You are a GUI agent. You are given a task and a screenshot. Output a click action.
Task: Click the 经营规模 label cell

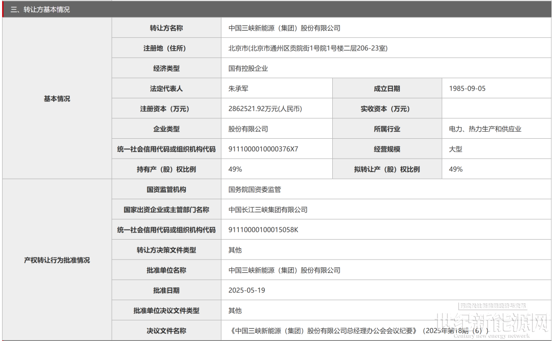[x=387, y=149]
